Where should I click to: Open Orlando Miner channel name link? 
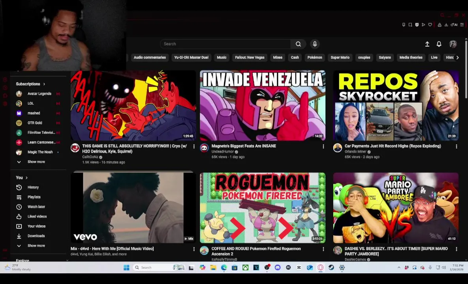coord(355,152)
